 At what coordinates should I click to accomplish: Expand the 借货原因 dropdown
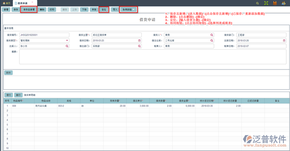[67, 41]
